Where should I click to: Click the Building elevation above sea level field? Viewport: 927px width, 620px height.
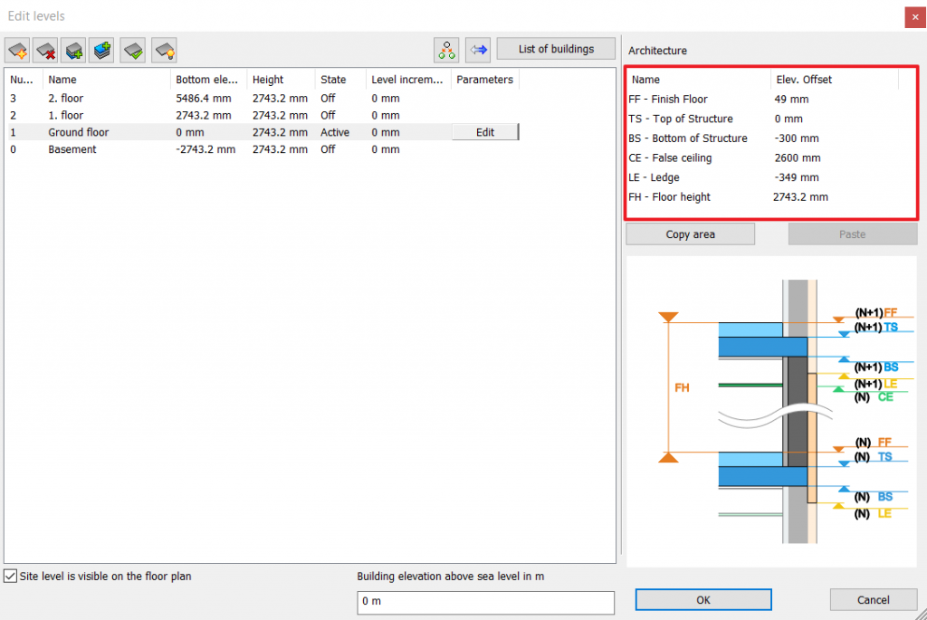pos(485,601)
